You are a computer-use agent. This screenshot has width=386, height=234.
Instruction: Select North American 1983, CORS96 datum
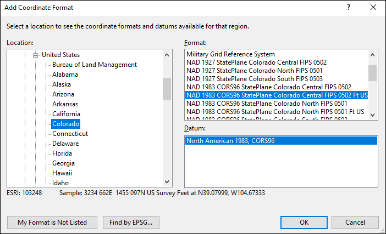[x=281, y=140]
